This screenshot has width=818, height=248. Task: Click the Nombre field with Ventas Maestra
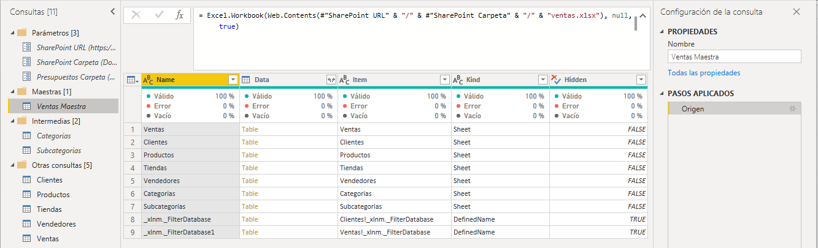[734, 57]
